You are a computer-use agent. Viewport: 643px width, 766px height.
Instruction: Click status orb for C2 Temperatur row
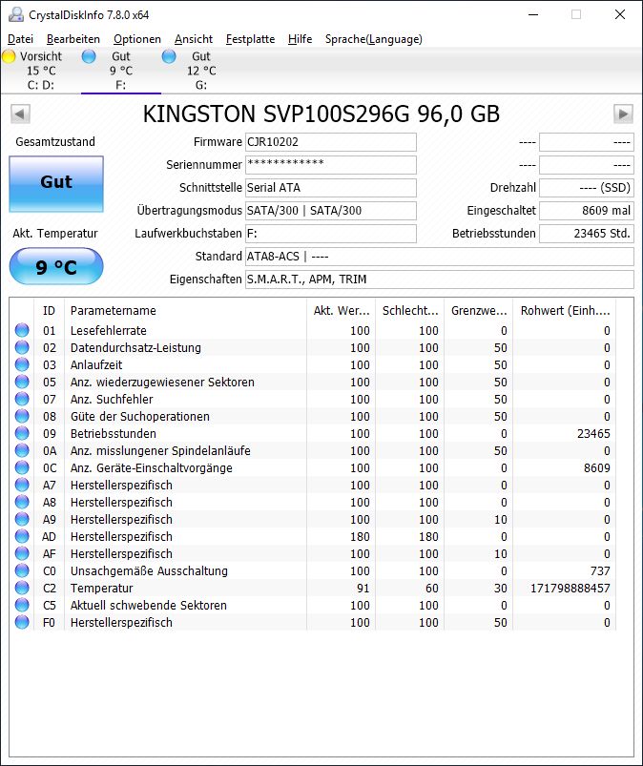(22, 588)
